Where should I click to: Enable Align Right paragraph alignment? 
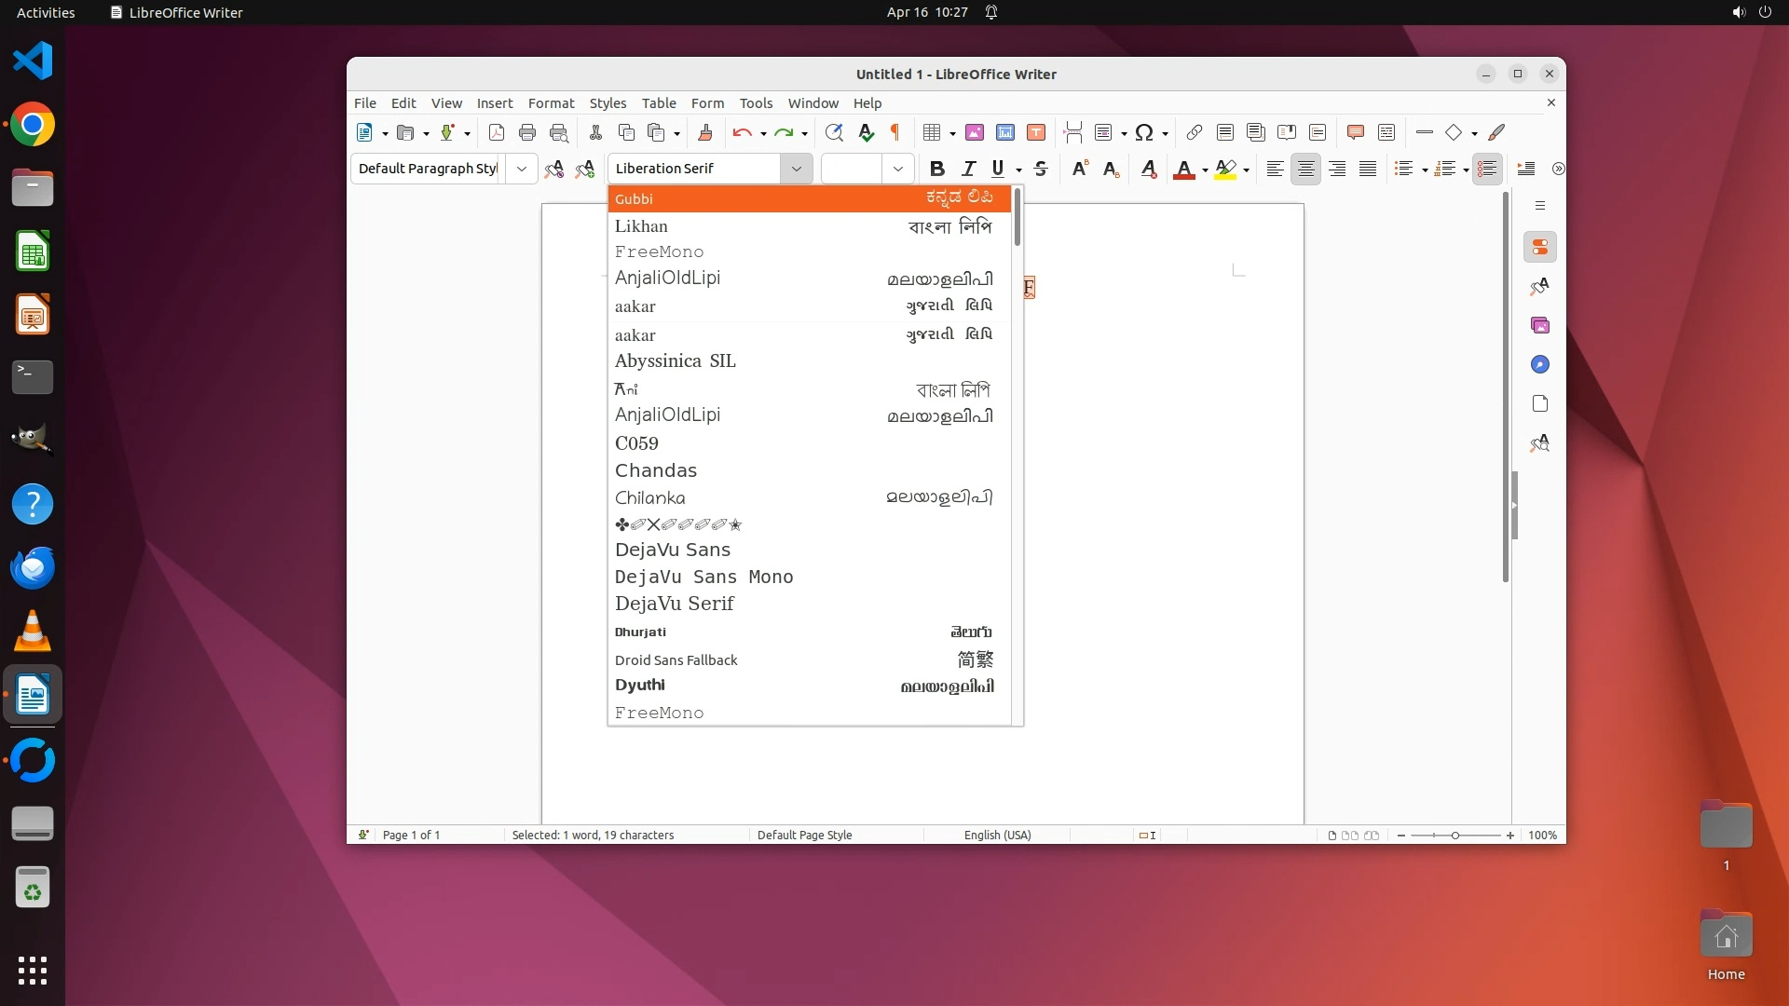[x=1337, y=169]
